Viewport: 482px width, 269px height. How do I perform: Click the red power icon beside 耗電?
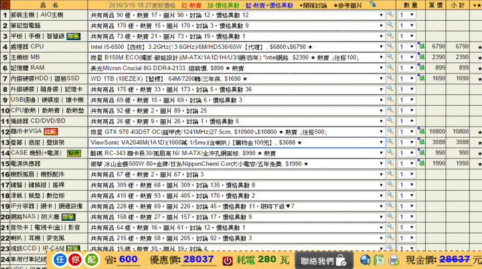coord(228,261)
